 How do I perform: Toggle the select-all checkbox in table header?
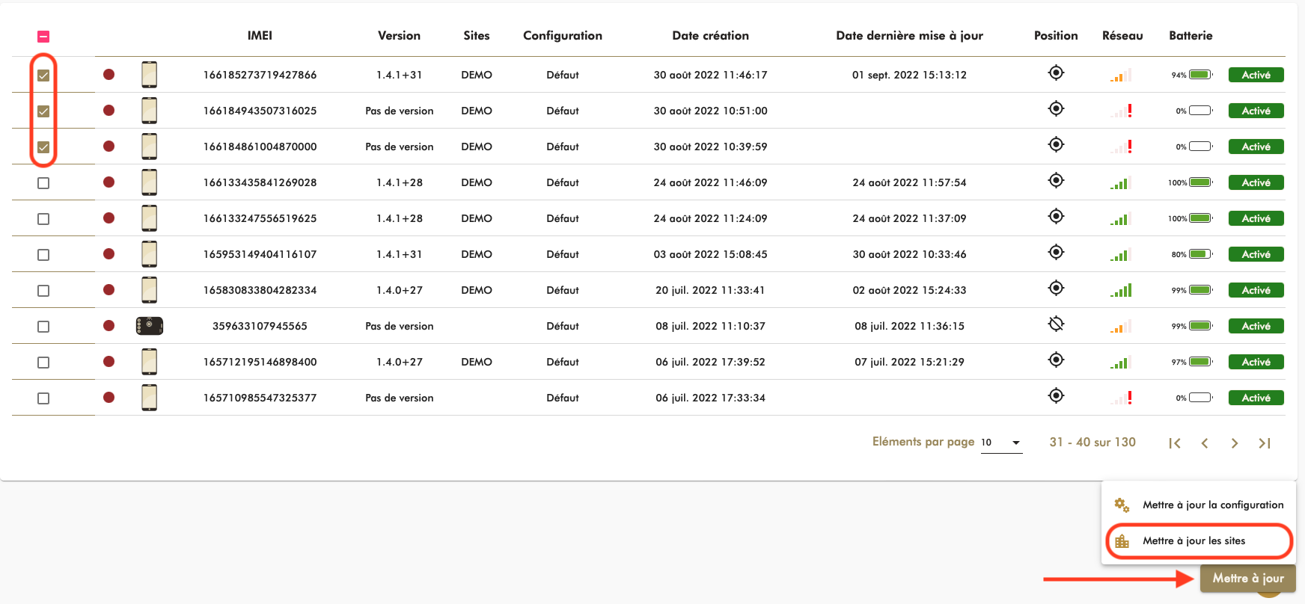click(x=43, y=37)
